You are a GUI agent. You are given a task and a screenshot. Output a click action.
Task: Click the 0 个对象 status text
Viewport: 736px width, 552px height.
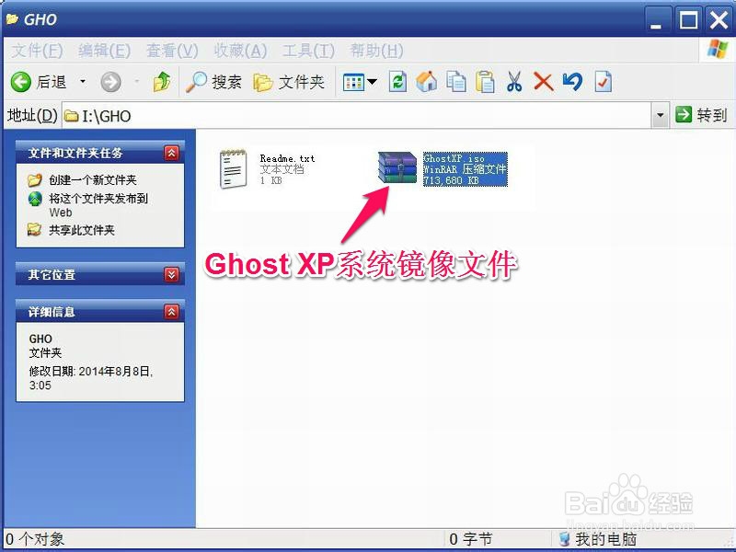coord(35,539)
